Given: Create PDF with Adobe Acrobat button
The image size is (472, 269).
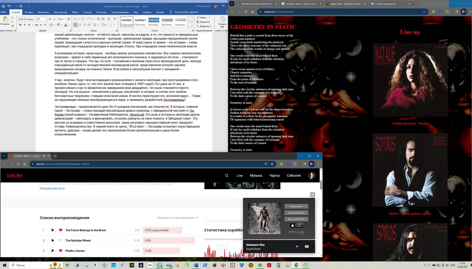Looking at the screenshot, I should point(222,23).
